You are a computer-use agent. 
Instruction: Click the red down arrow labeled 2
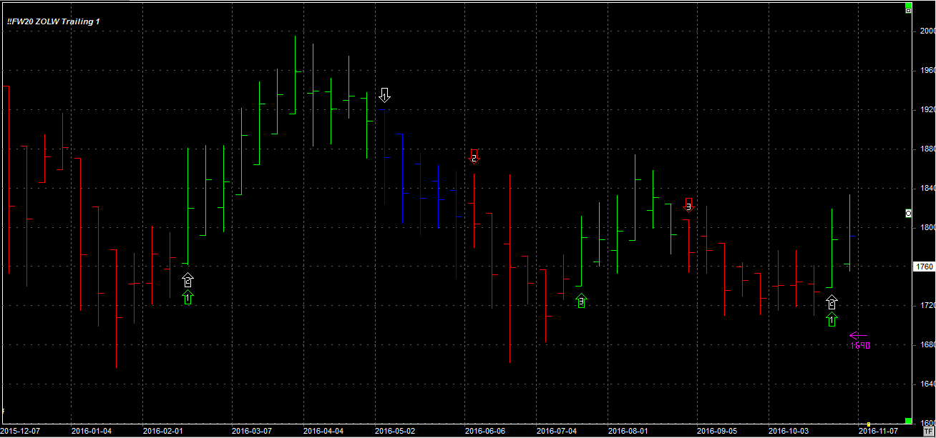click(474, 155)
